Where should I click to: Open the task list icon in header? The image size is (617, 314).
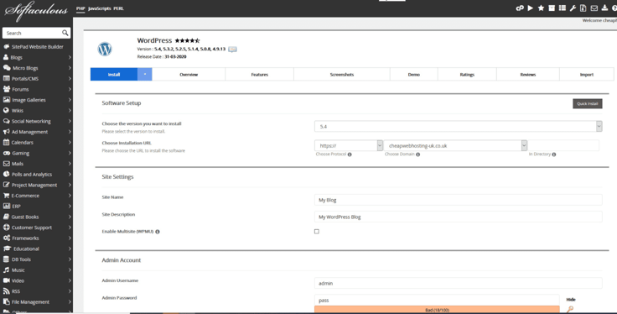pyautogui.click(x=563, y=8)
